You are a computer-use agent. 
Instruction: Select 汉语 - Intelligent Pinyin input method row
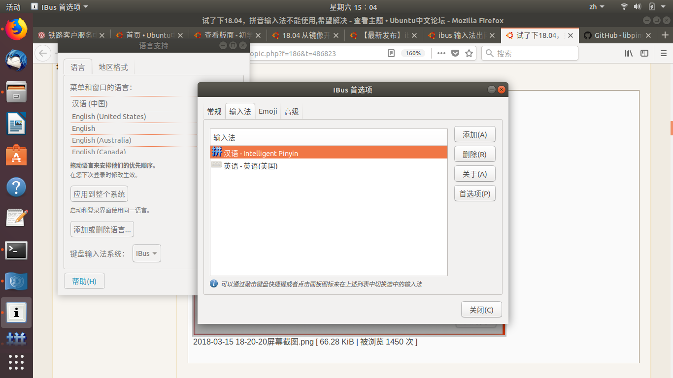(x=329, y=153)
